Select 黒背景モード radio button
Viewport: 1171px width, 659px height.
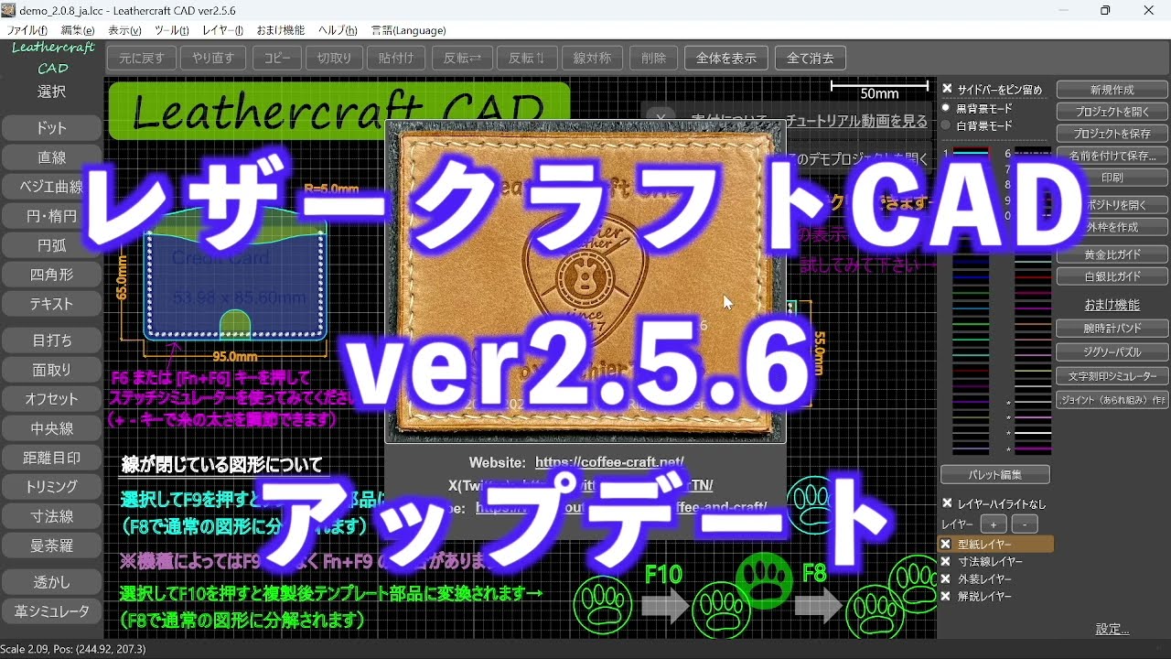(x=947, y=108)
